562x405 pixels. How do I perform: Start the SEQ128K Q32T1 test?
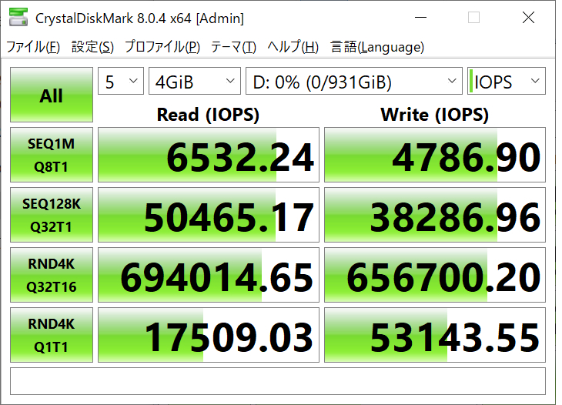click(x=52, y=215)
